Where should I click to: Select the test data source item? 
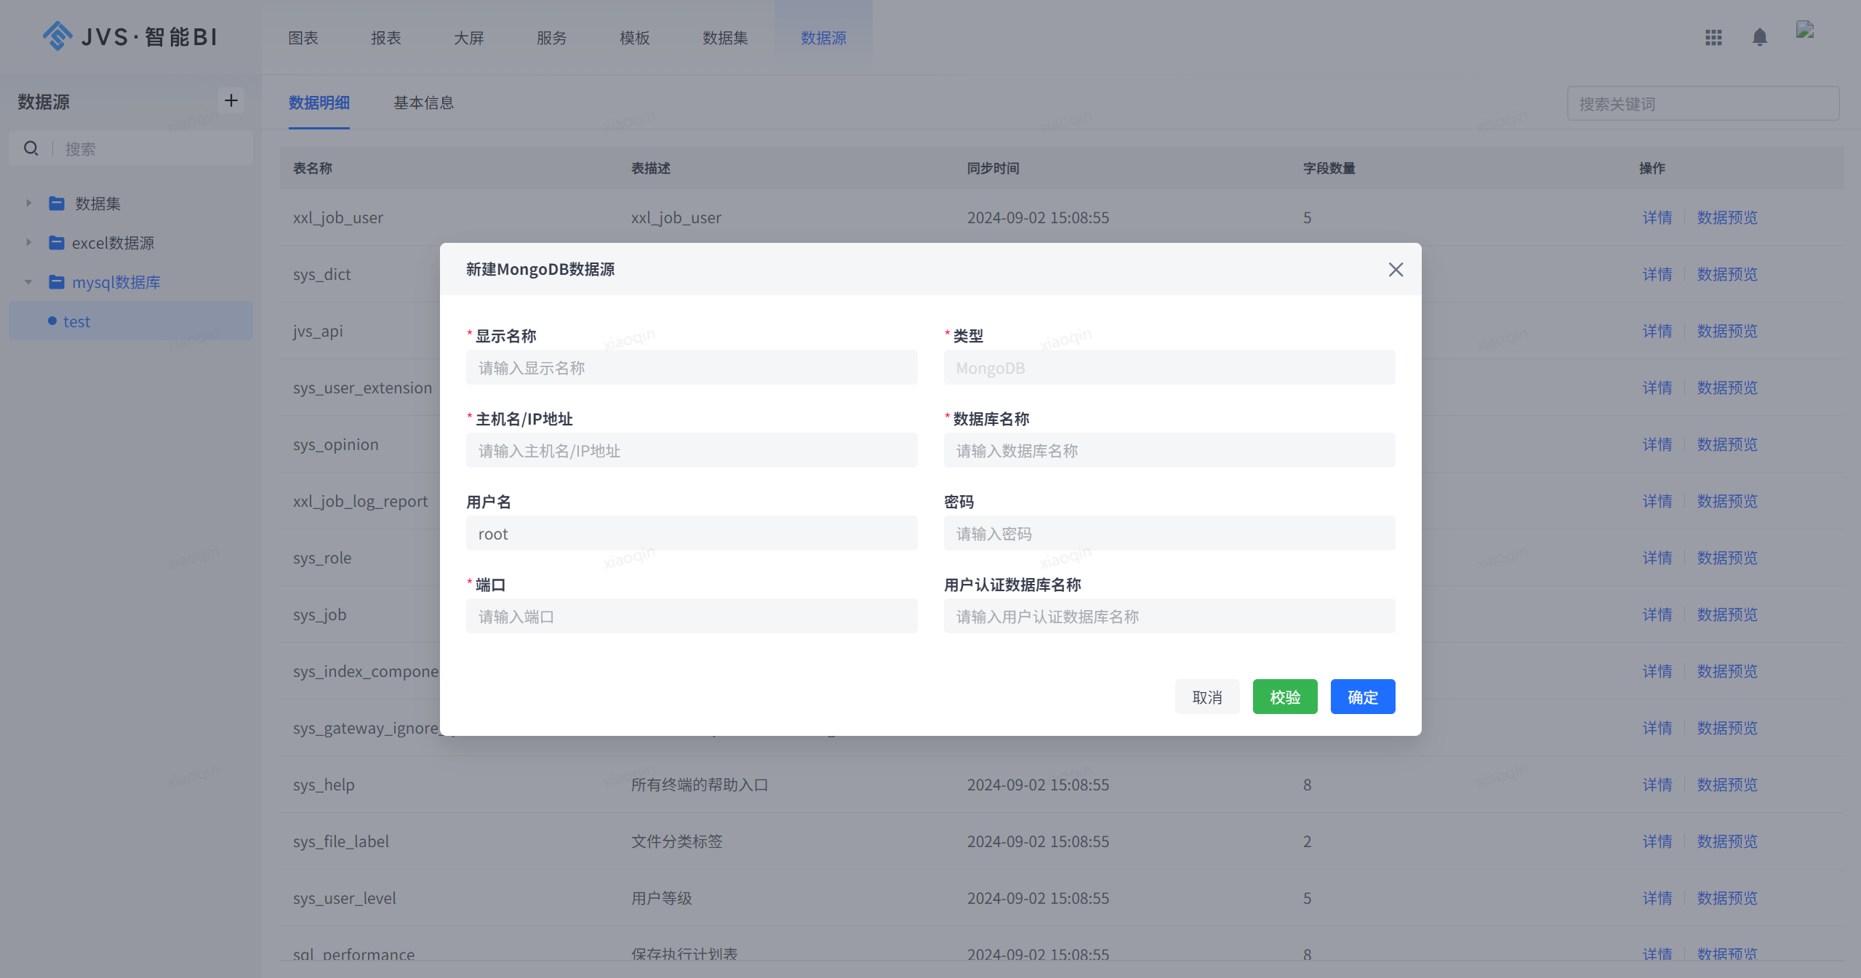pos(131,321)
